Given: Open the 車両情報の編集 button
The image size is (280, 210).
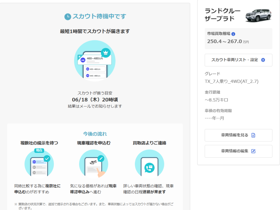Looking at the screenshot, I should coord(238,151).
